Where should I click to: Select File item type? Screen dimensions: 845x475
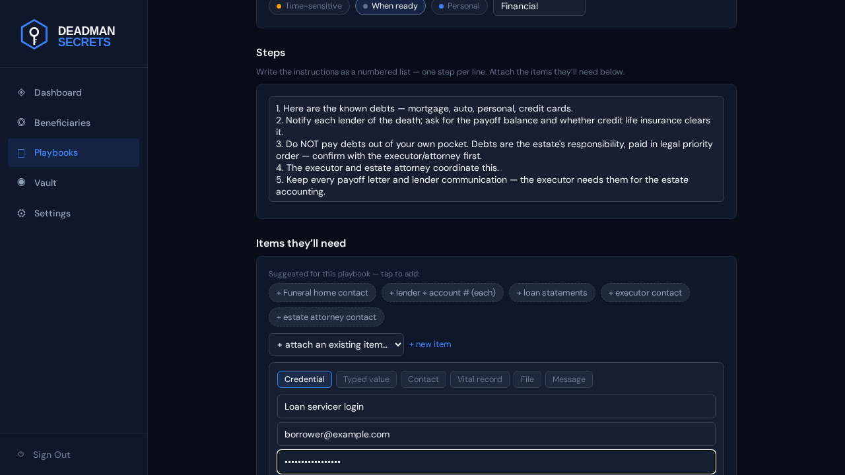coord(527,379)
